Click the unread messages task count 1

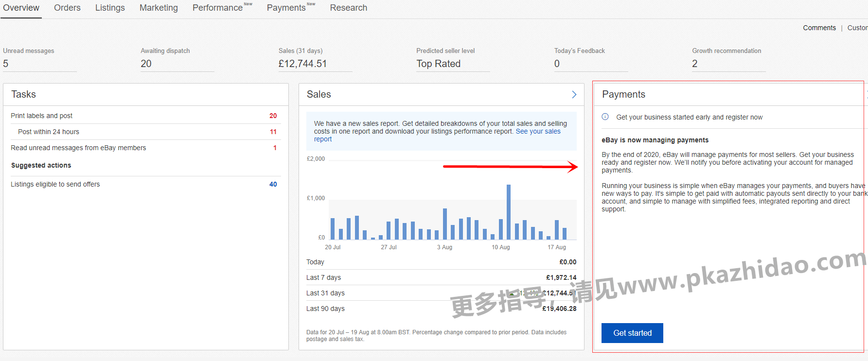coord(275,148)
